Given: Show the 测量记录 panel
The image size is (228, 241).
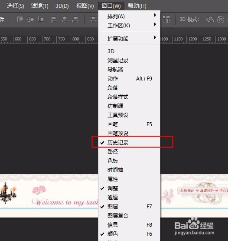Looking at the screenshot, I should coord(129,60).
